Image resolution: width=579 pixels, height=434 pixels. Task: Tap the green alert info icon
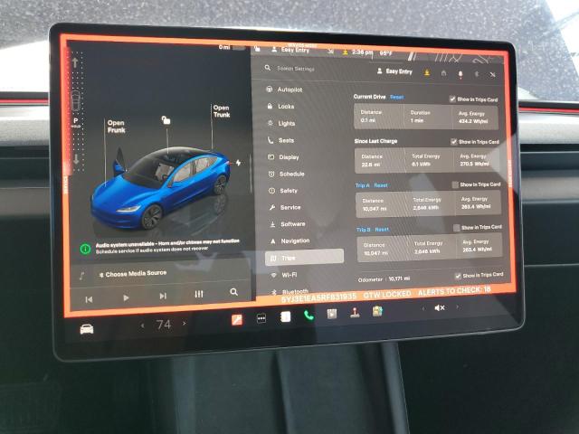pos(85,250)
